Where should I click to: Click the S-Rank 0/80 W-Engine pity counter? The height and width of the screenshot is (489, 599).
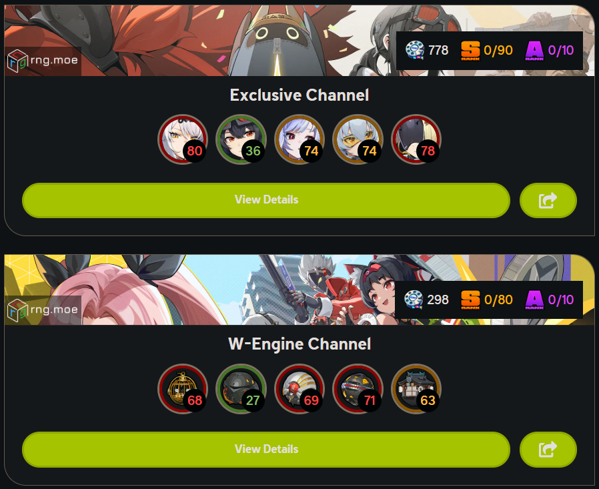point(487,300)
